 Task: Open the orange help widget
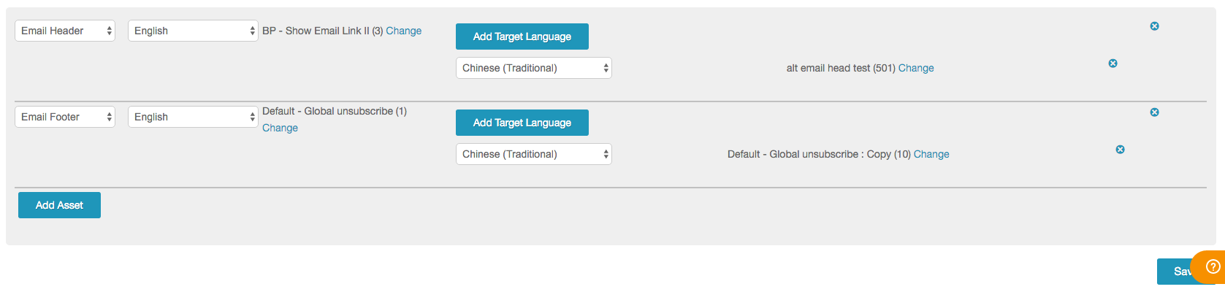click(x=1212, y=267)
